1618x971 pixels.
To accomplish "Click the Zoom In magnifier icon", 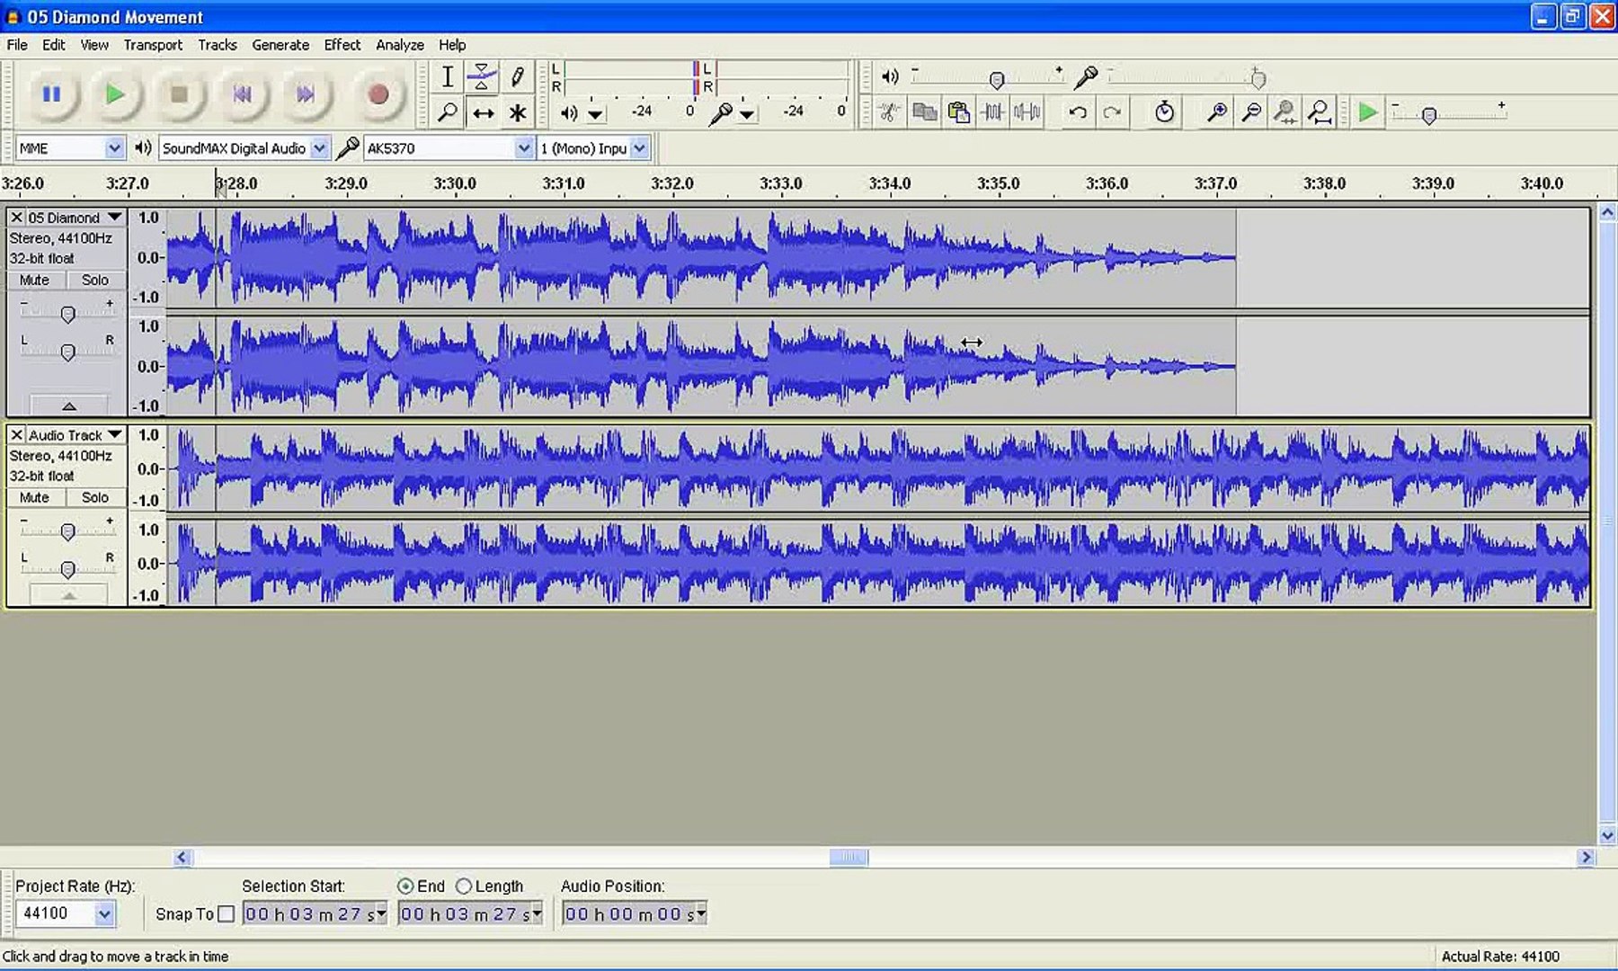I will click(x=1217, y=112).
